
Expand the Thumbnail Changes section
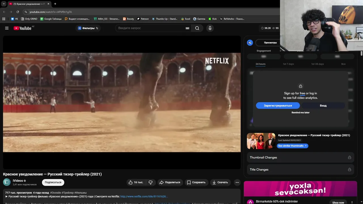tap(301, 157)
